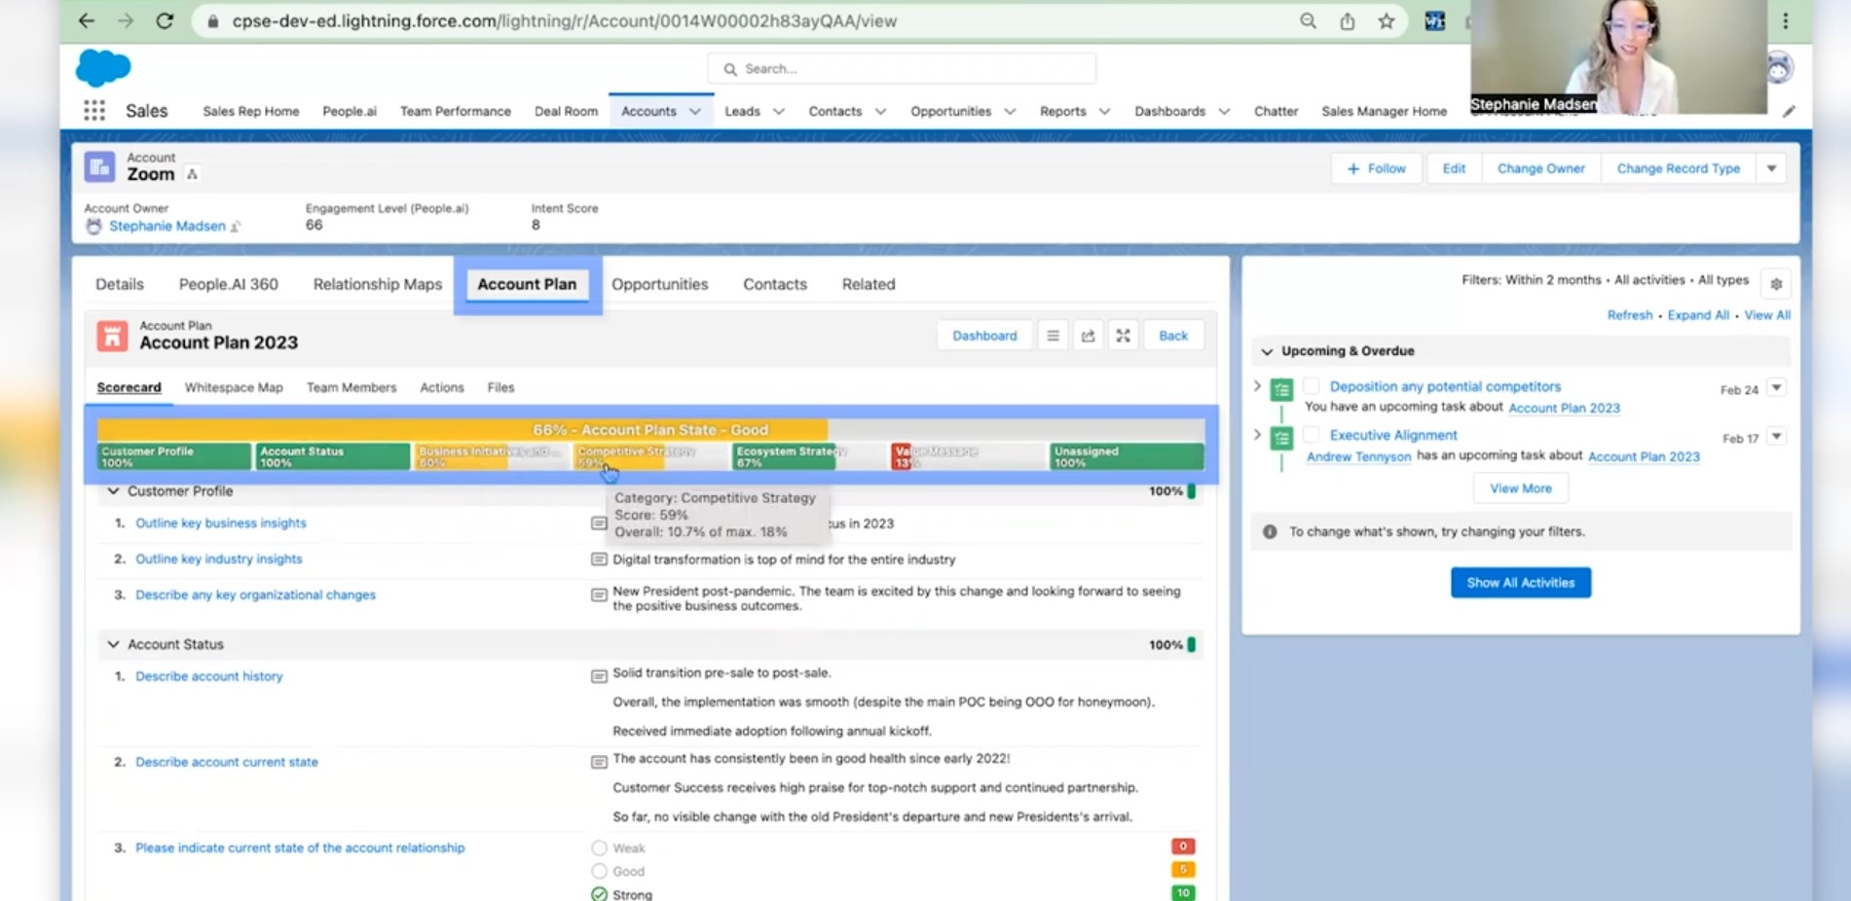Click the change owner icon beside Stephanie Madsen
Screen dimensions: 1851x901
click(235, 226)
